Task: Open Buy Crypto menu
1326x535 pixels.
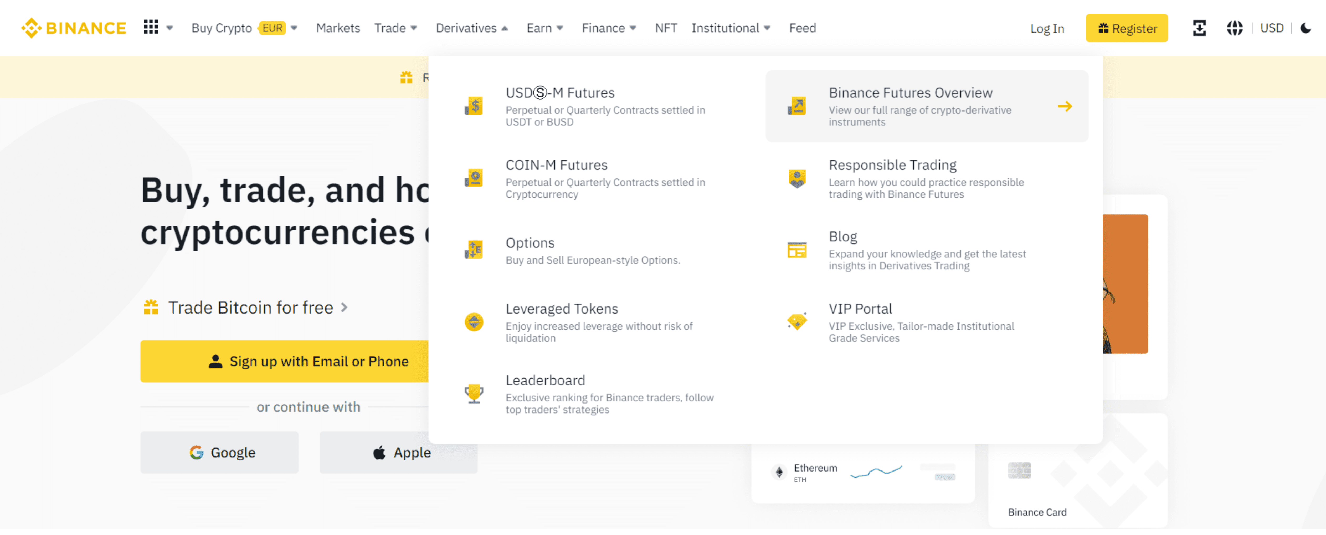Action: (221, 28)
